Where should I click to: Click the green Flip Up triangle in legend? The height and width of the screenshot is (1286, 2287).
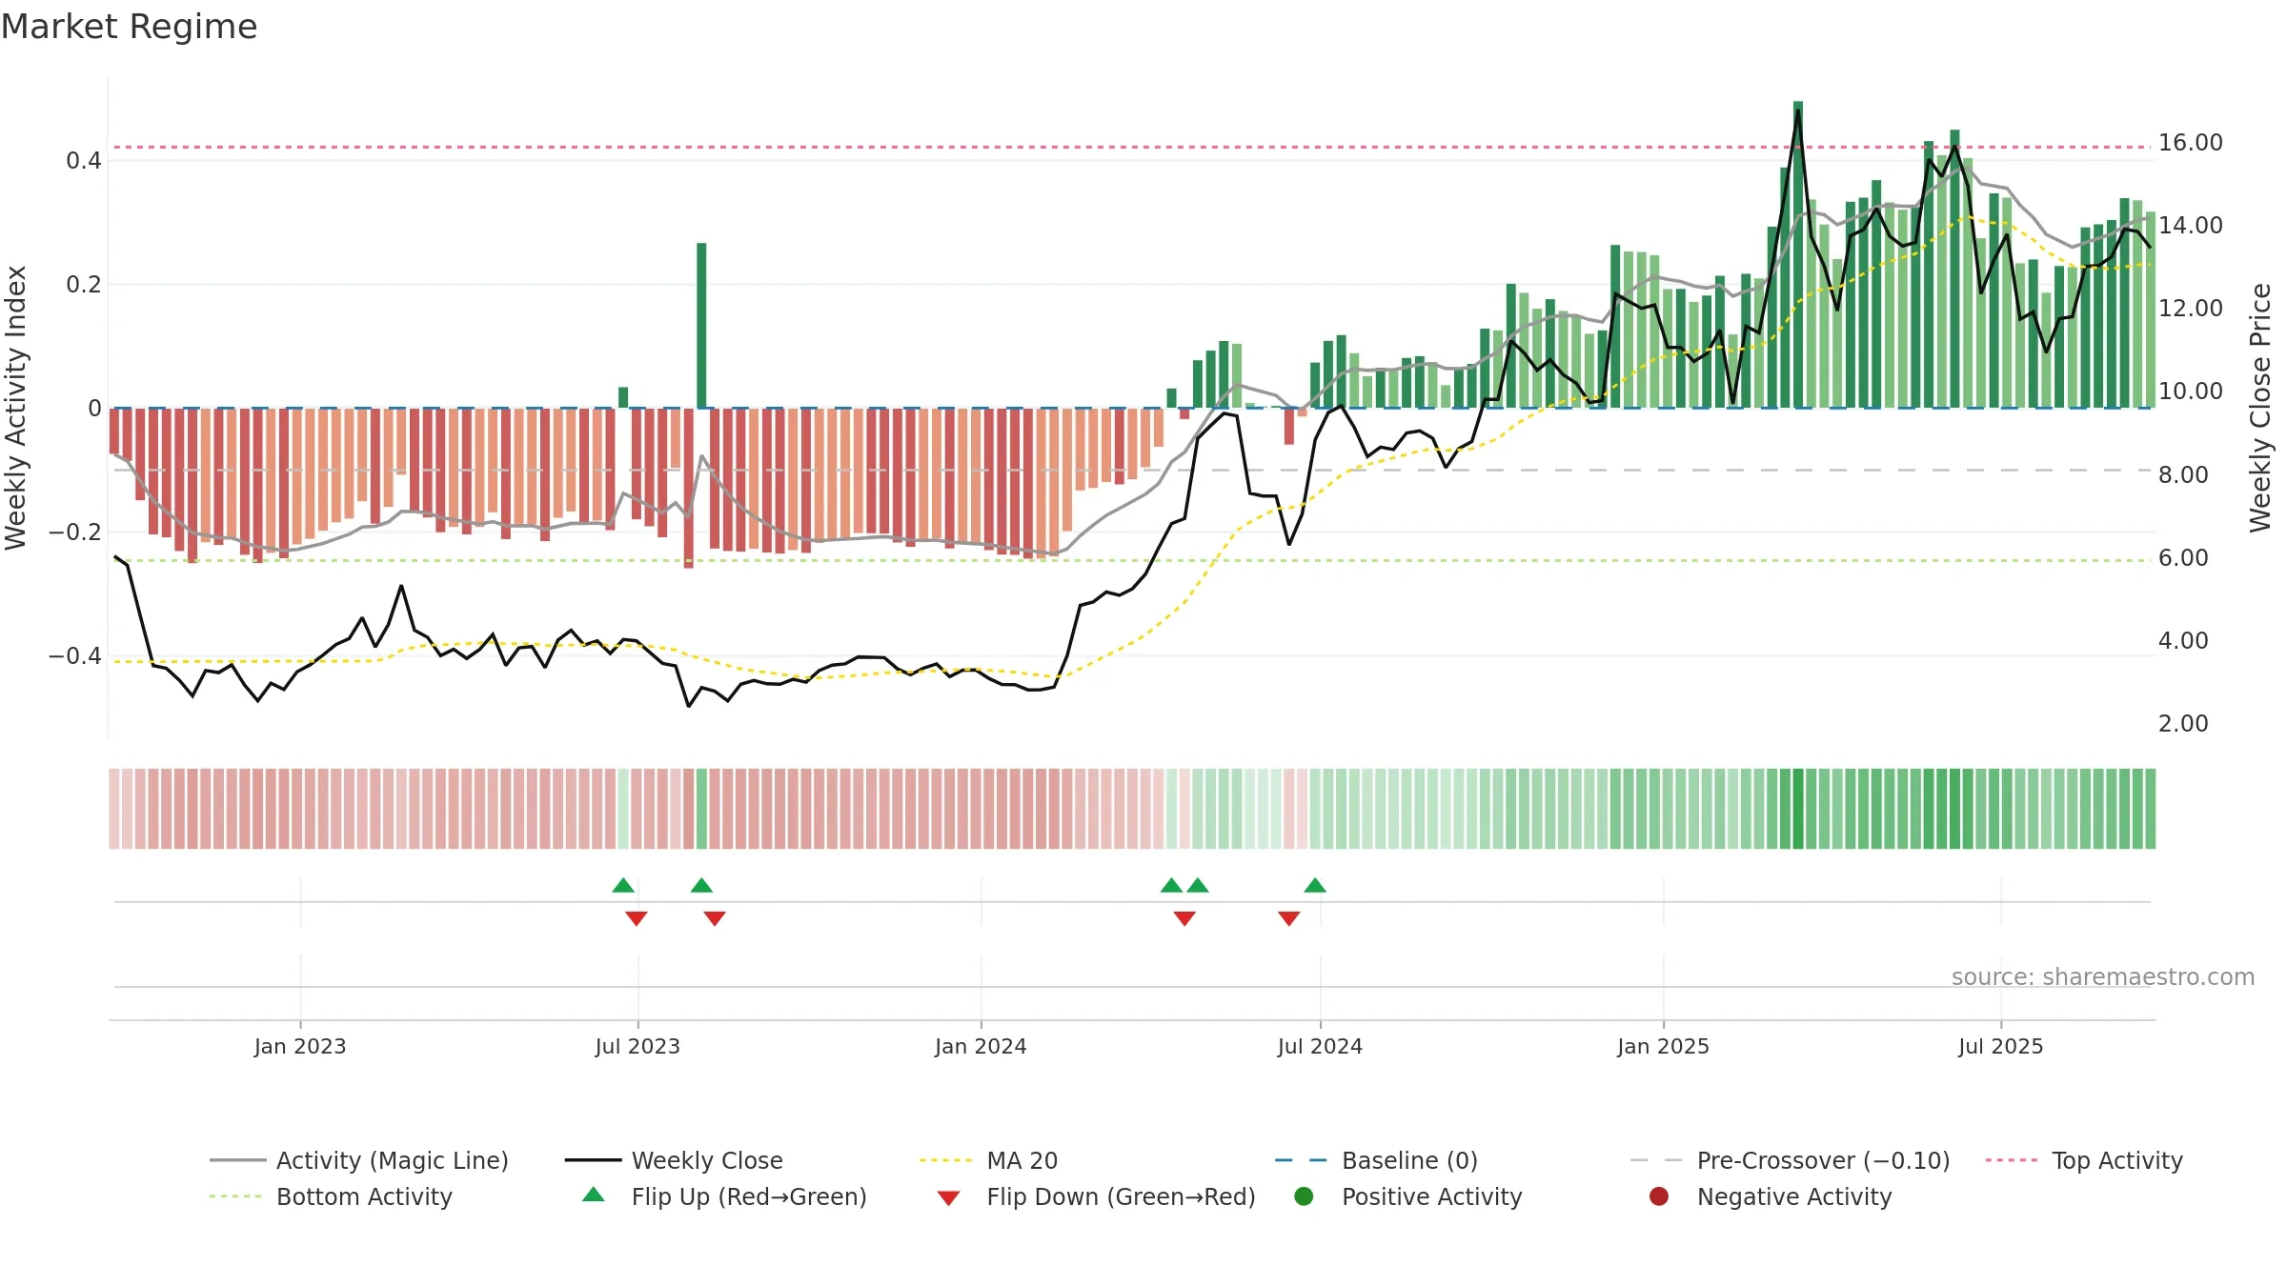click(x=593, y=1195)
